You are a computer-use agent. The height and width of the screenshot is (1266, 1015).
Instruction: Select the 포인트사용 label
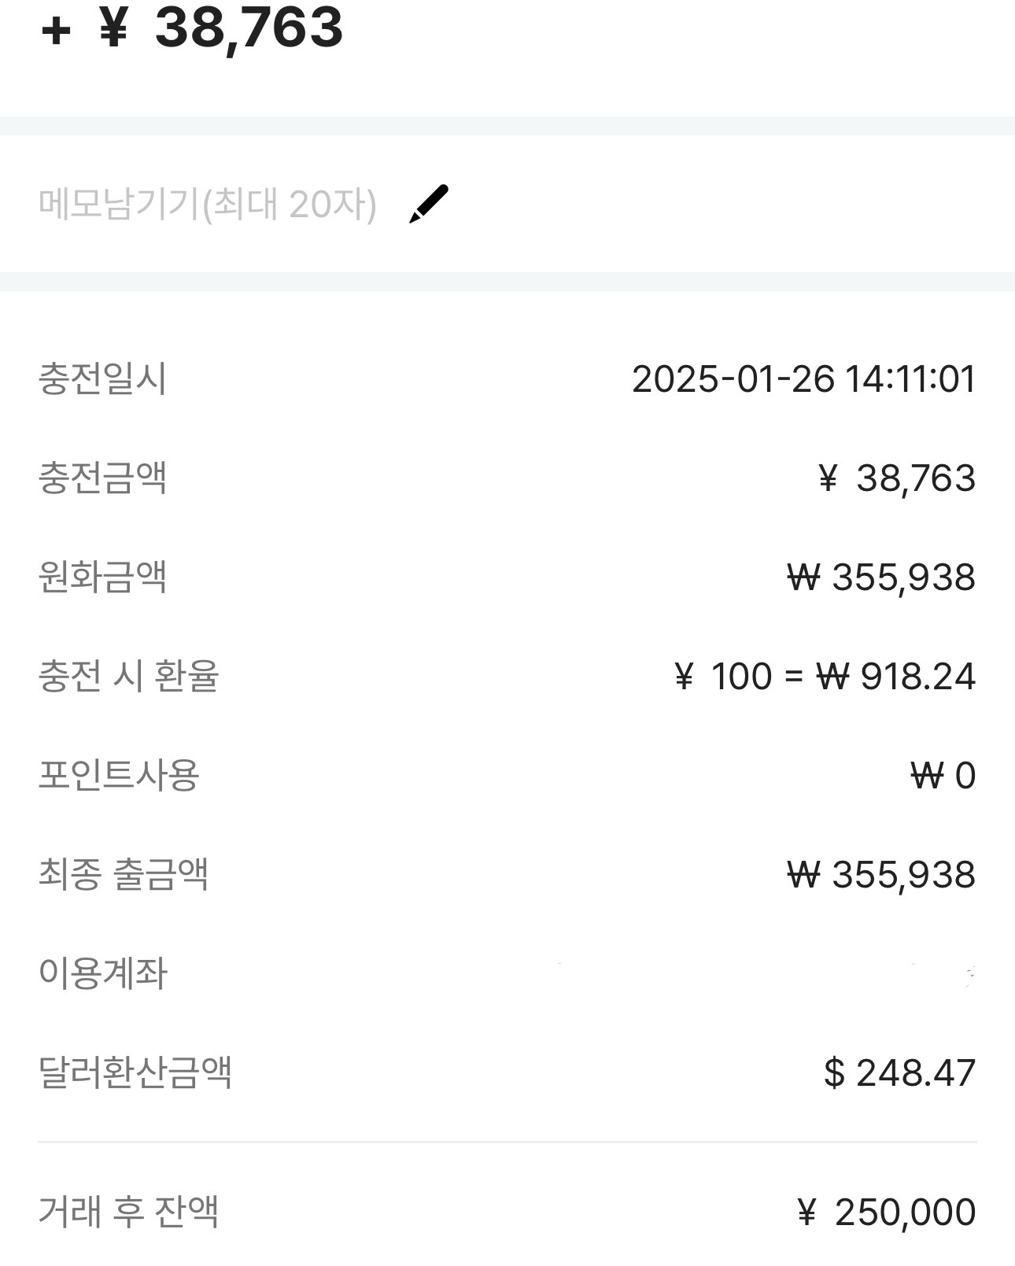[119, 775]
